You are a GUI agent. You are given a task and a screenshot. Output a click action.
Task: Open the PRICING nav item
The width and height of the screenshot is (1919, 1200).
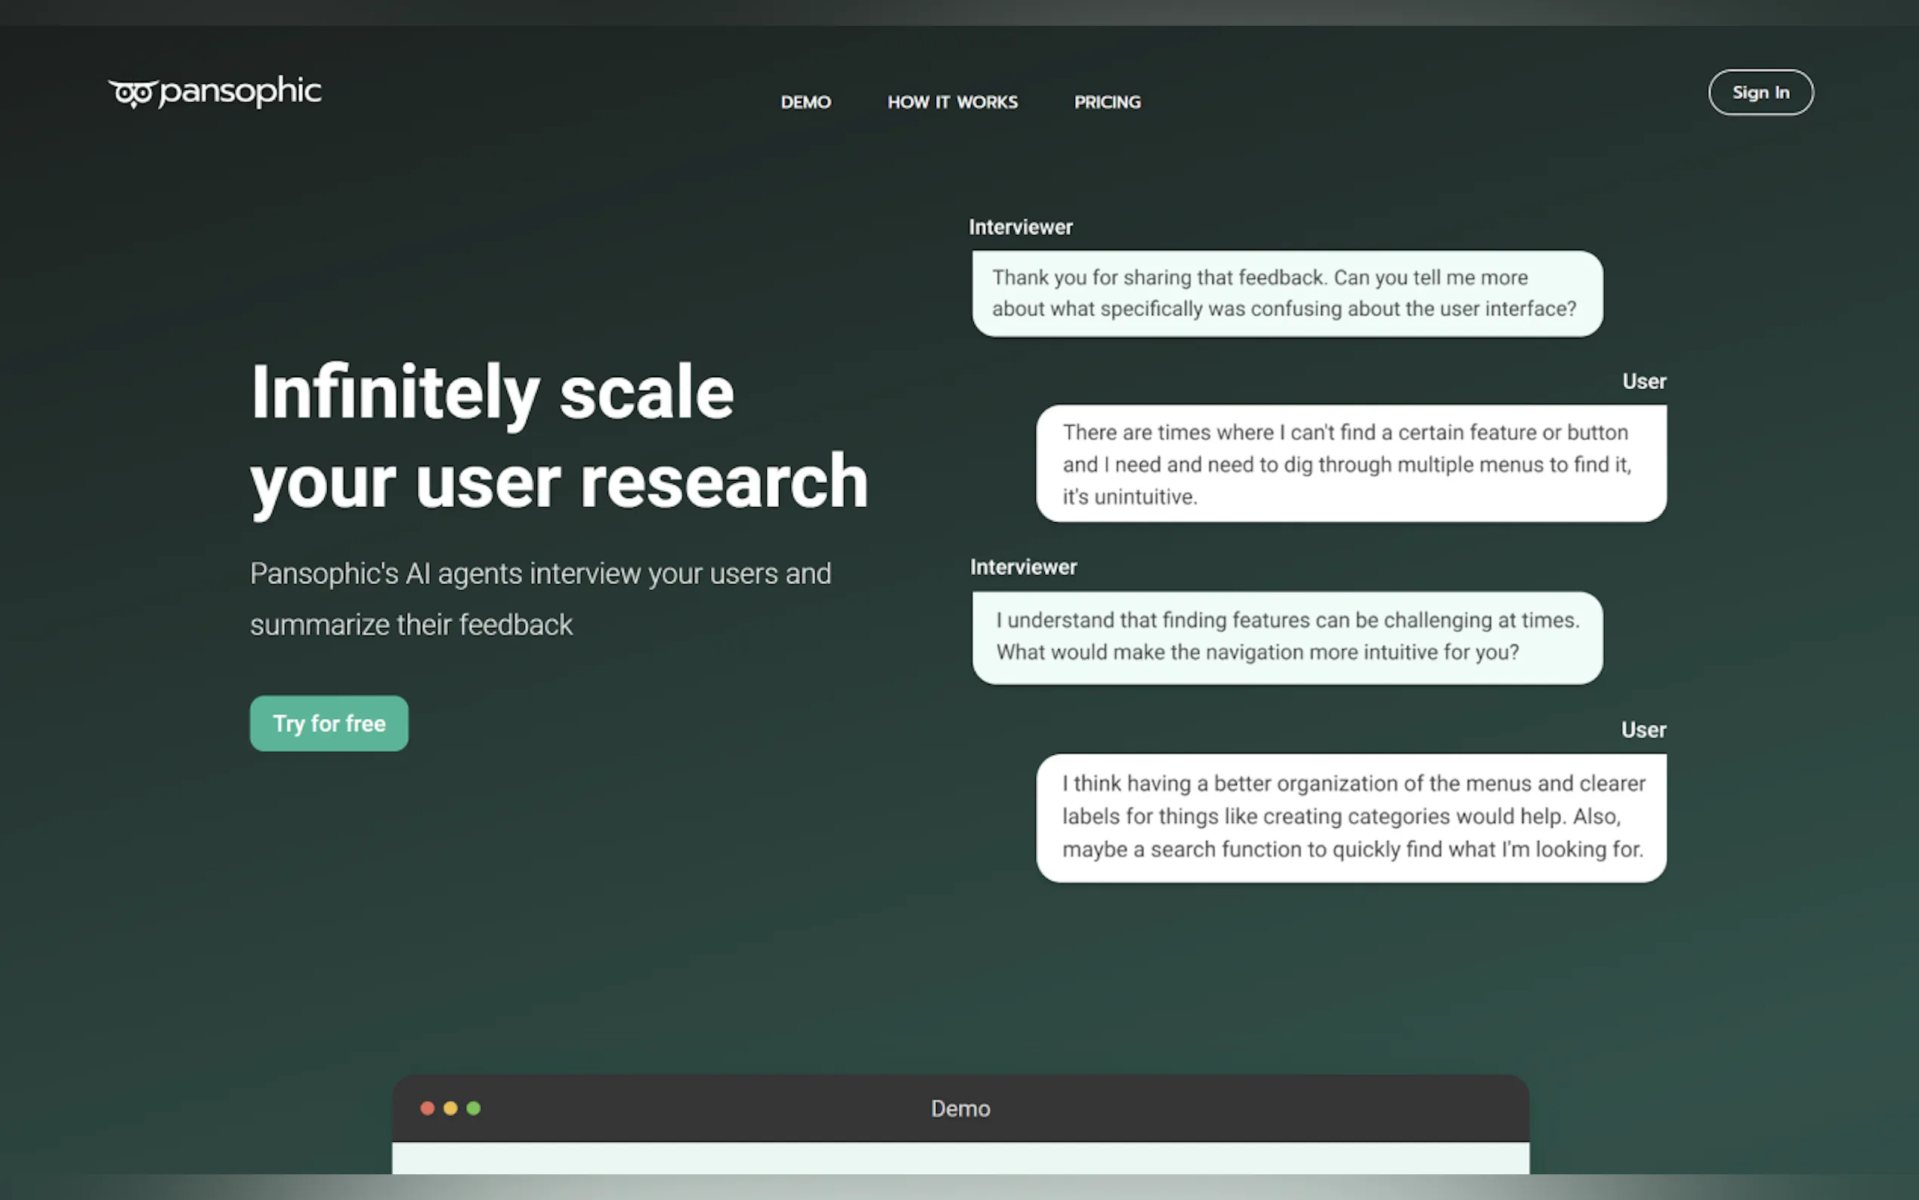click(x=1107, y=102)
